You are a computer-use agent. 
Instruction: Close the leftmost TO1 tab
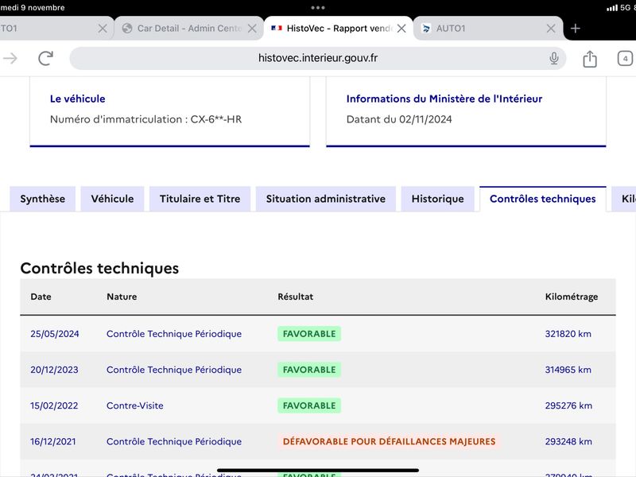click(x=103, y=29)
